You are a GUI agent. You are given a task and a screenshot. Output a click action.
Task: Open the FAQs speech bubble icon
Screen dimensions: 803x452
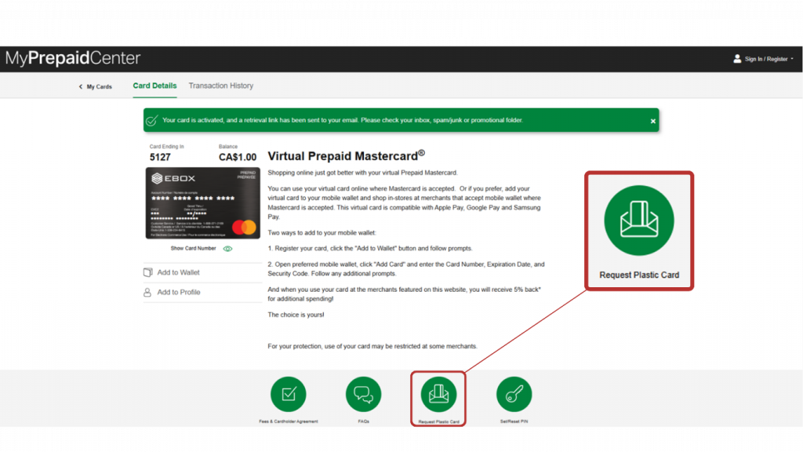[x=363, y=394]
